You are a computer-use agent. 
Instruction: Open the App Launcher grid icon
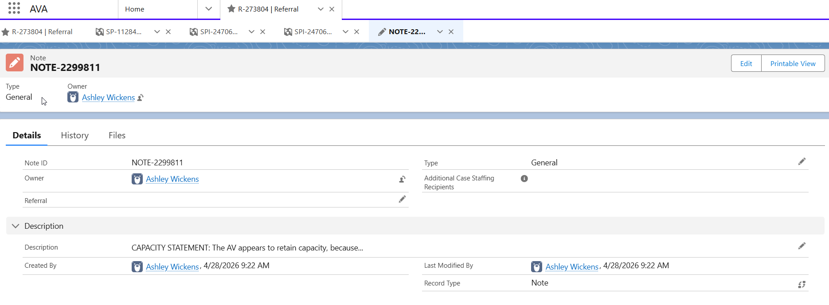(x=14, y=8)
